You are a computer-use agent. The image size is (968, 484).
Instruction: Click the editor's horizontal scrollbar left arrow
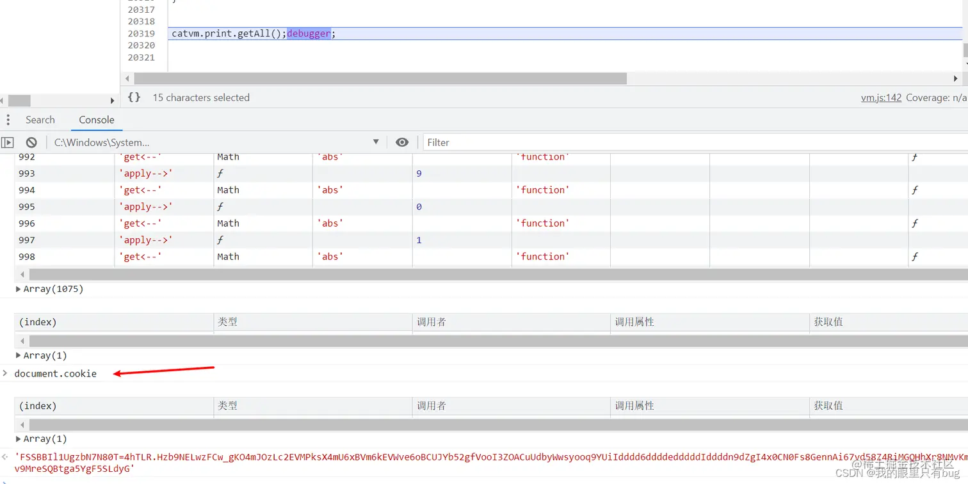tap(127, 79)
